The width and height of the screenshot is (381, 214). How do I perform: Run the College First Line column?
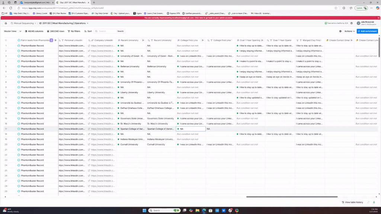(203, 40)
